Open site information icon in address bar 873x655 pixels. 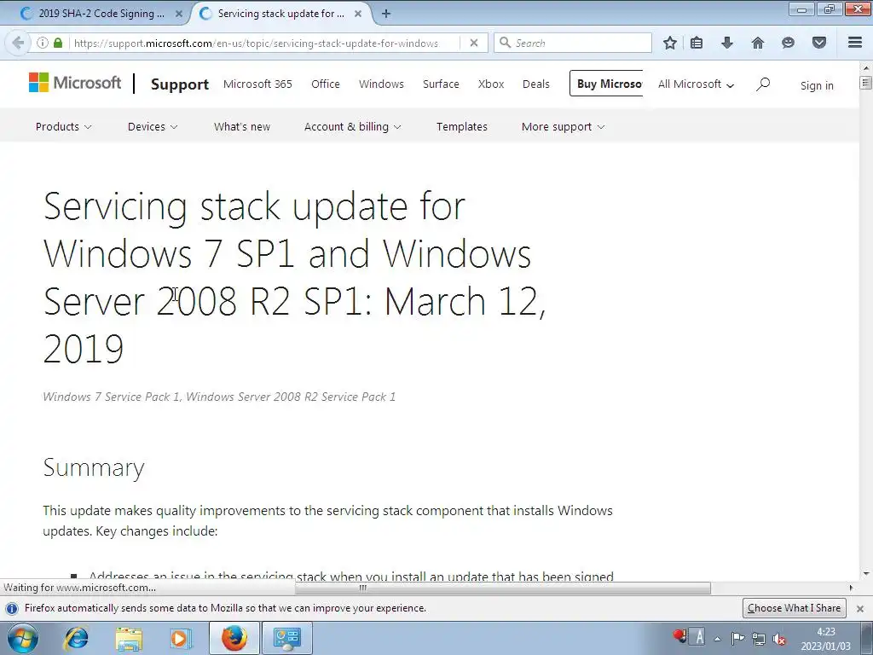pyautogui.click(x=43, y=43)
